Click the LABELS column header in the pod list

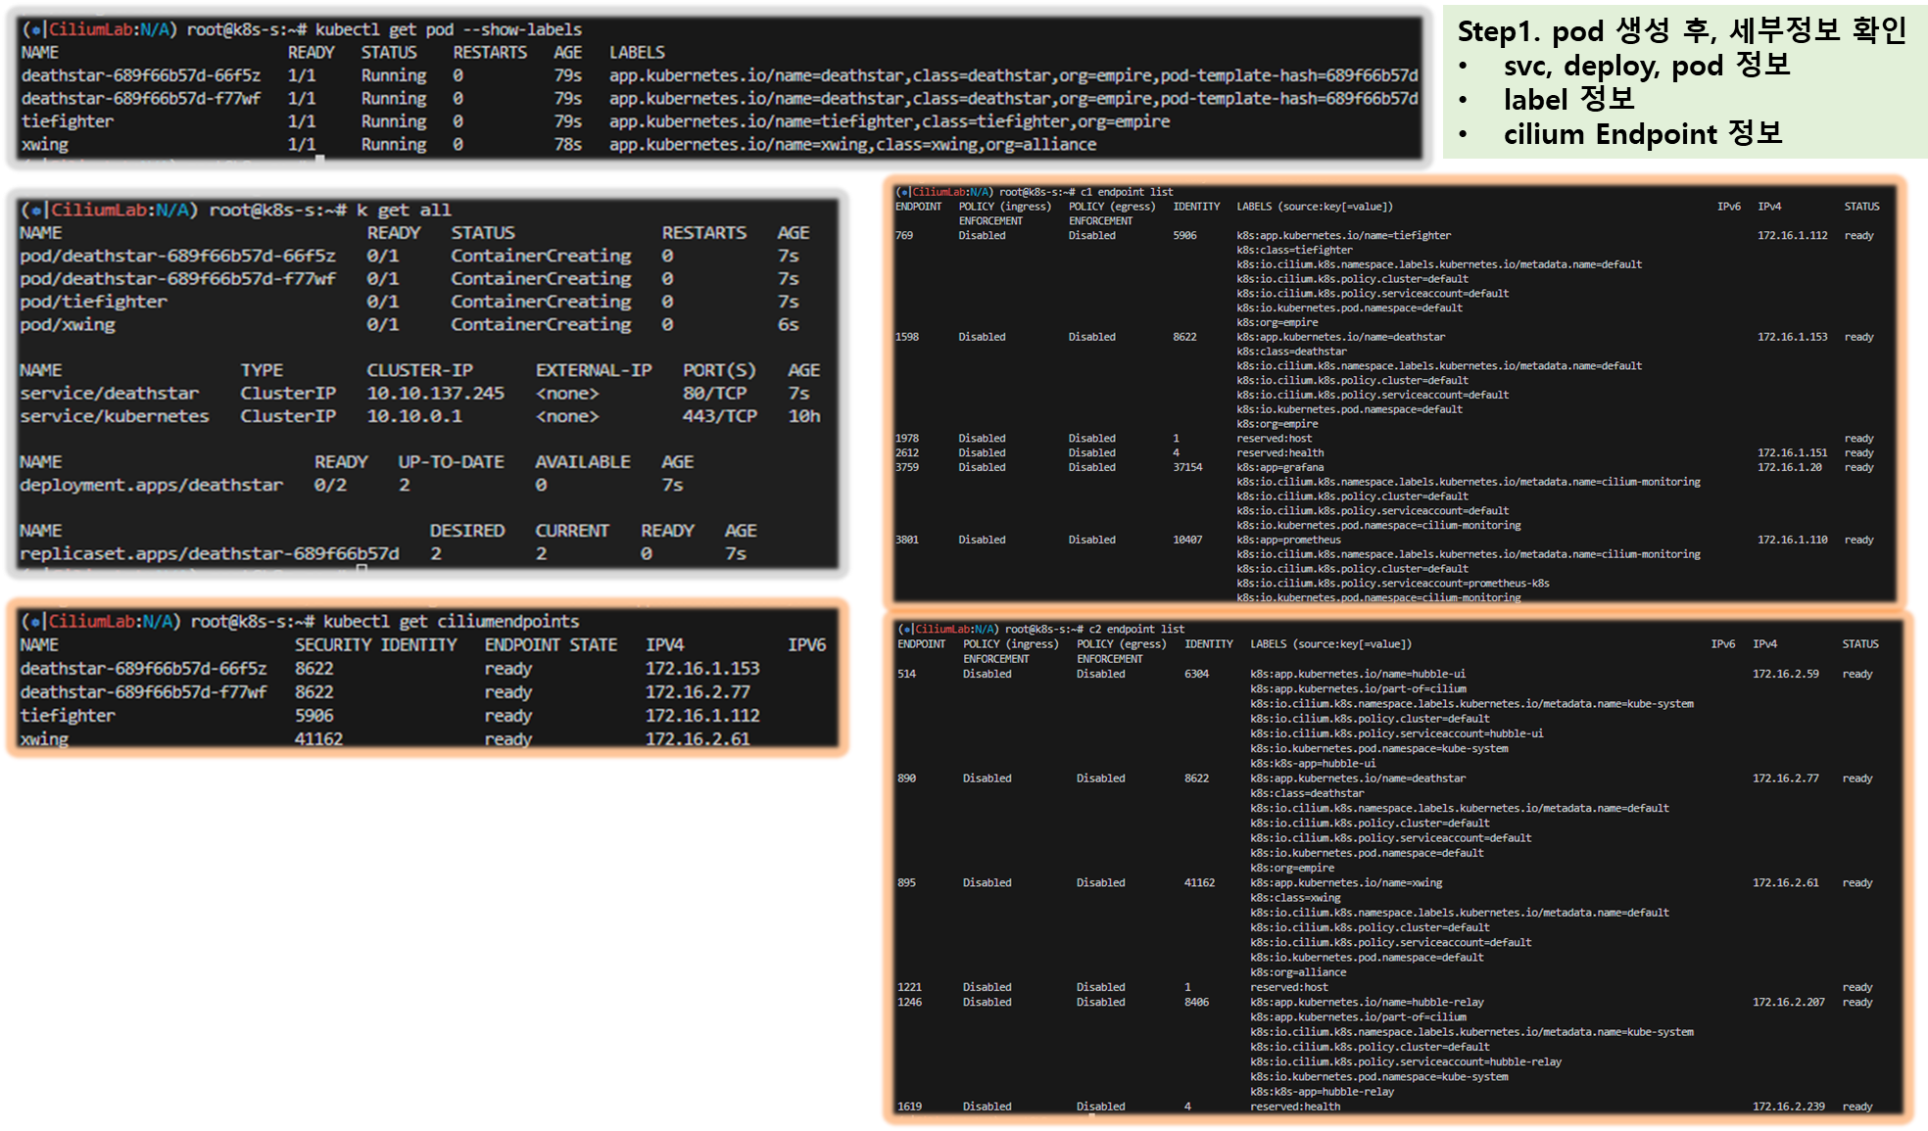click(637, 52)
